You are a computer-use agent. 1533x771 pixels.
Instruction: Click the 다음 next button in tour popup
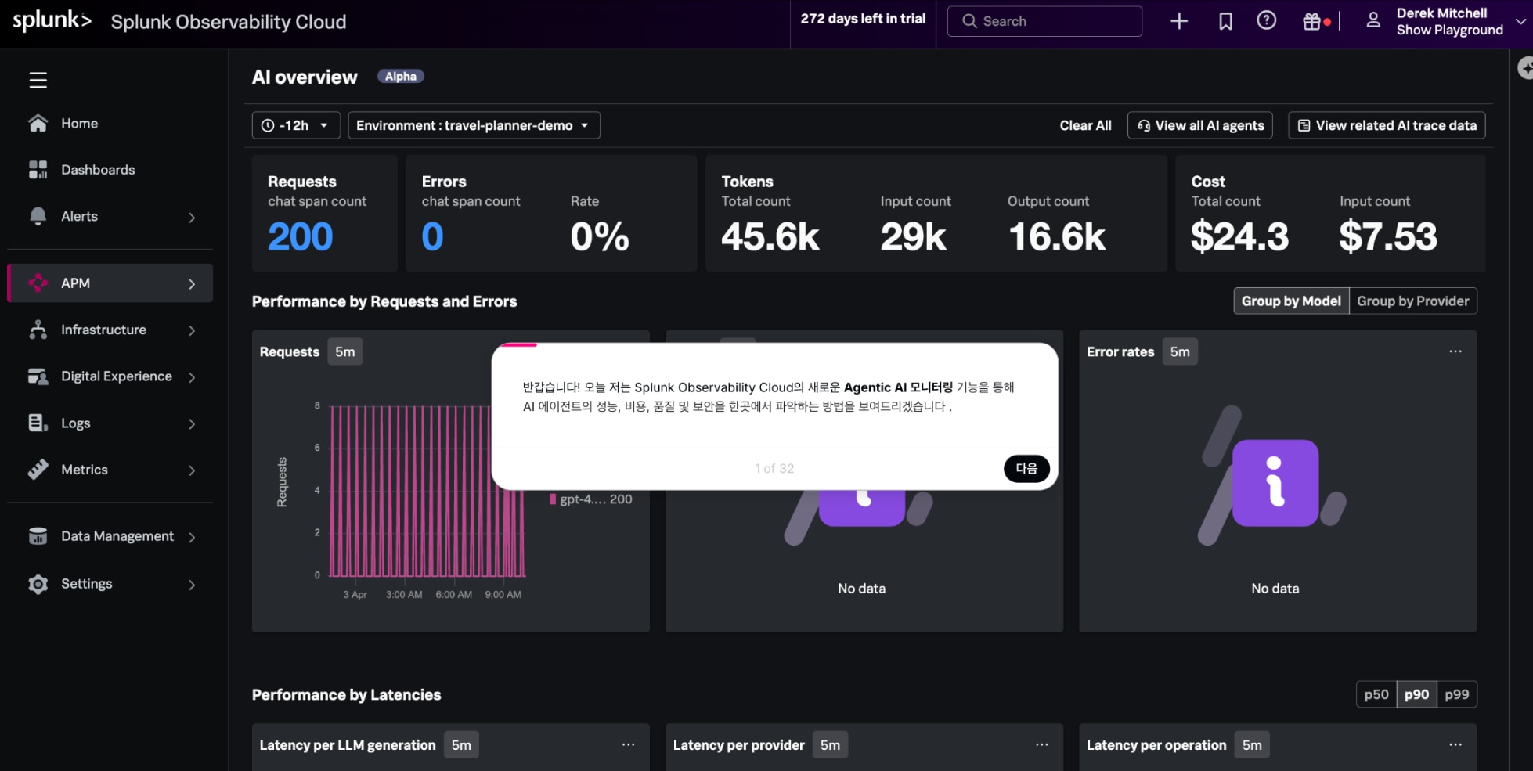pos(1026,468)
